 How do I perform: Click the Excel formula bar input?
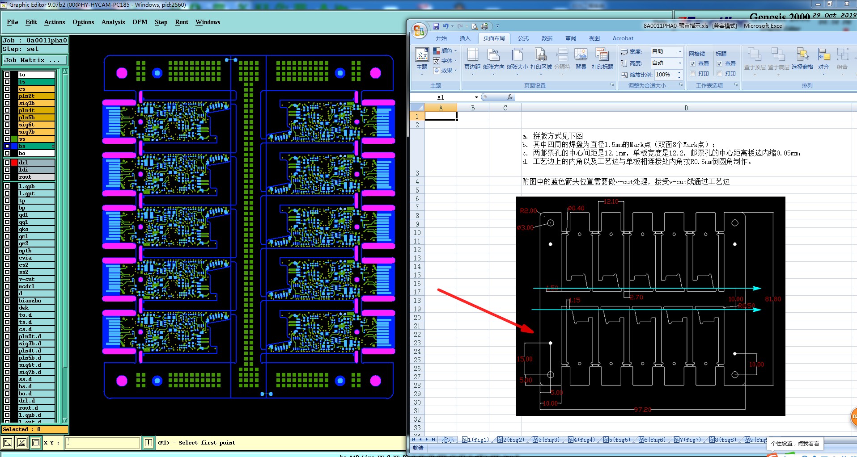[686, 97]
